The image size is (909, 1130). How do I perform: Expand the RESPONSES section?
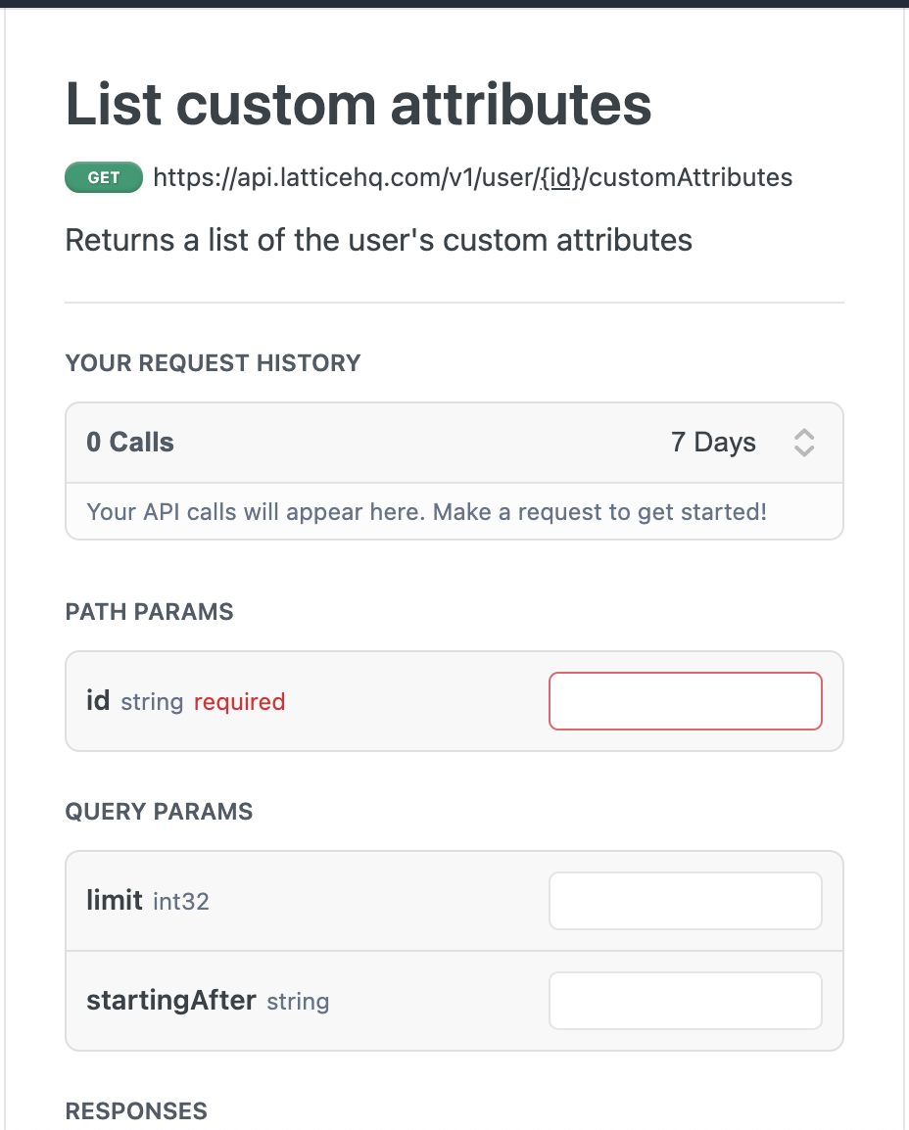pyautogui.click(x=135, y=1111)
